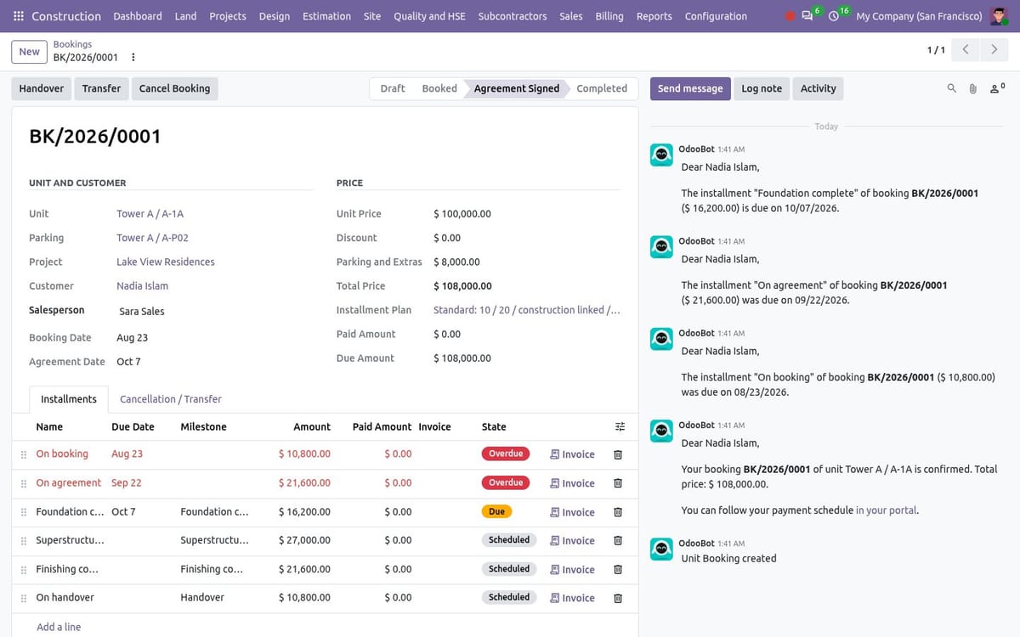Viewport: 1020px width, 637px height.
Task: Open the conversations messages icon in navbar
Action: (x=807, y=16)
